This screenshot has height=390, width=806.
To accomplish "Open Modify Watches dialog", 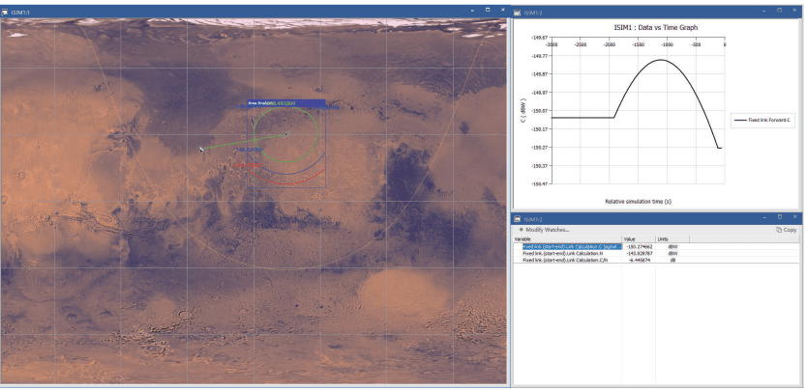I will click(x=548, y=230).
